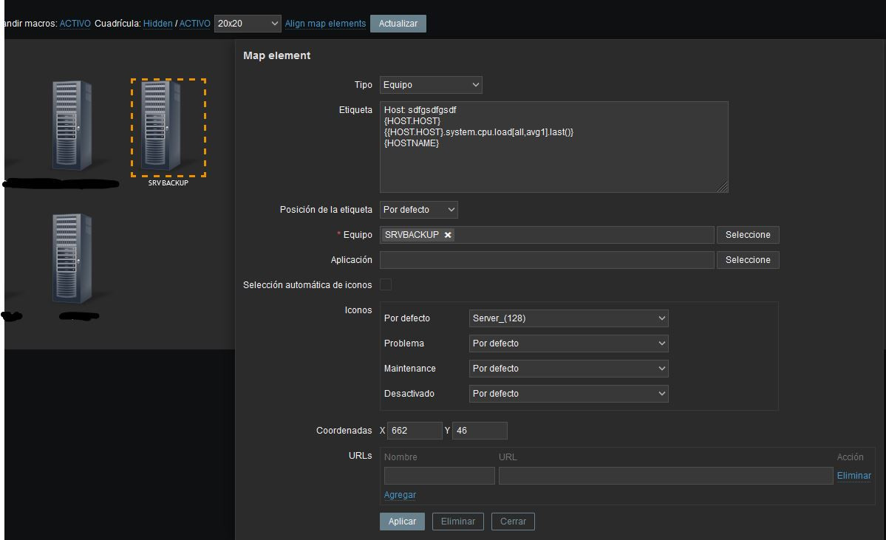Click the X coordinate input field
Image resolution: width=886 pixels, height=540 pixels.
click(415, 431)
